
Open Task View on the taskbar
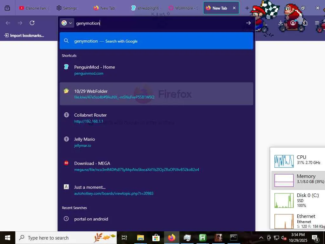(124, 238)
